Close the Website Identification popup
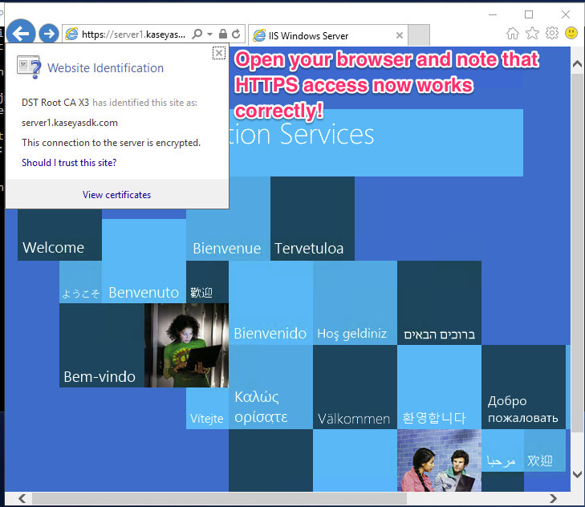 tap(219, 53)
